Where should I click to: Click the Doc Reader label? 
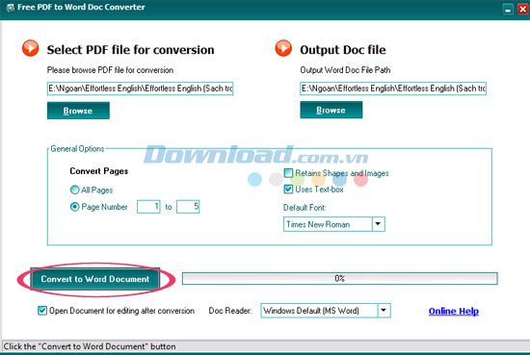230,311
